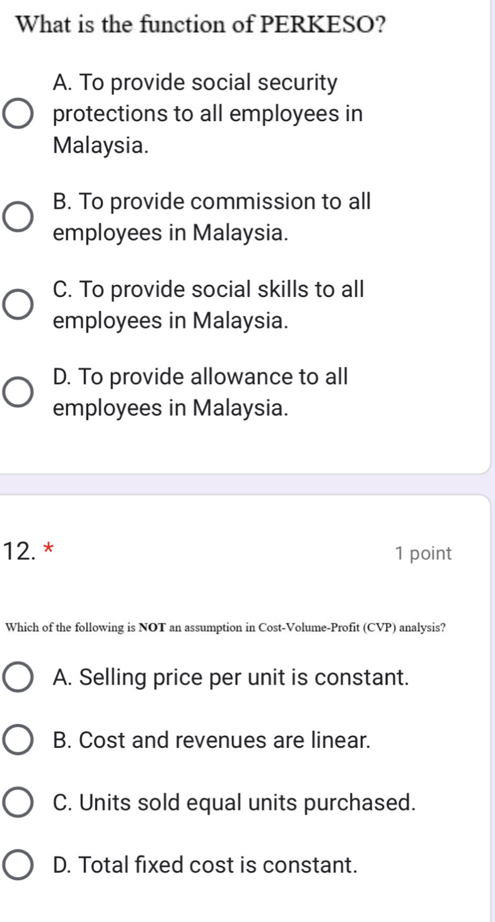Screen dimensions: 495x922
Task: Click the PERKESO question heading
Action: click(x=202, y=25)
